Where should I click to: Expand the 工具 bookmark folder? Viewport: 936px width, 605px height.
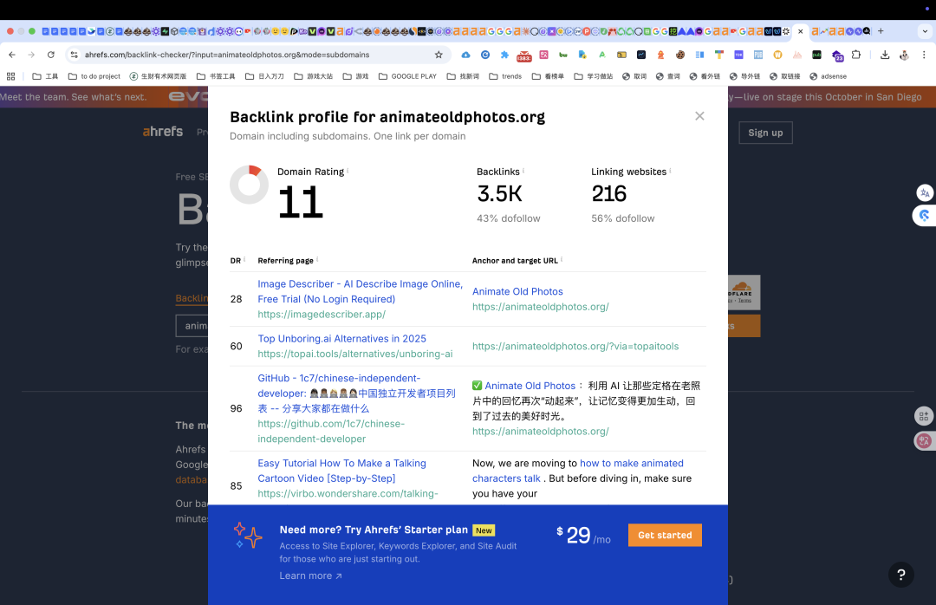(45, 76)
